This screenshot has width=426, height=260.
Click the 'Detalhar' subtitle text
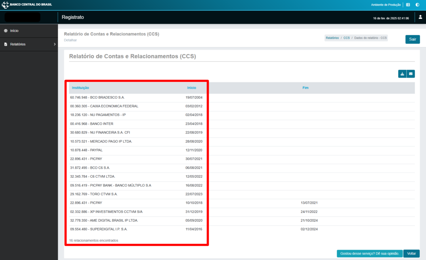(x=70, y=40)
